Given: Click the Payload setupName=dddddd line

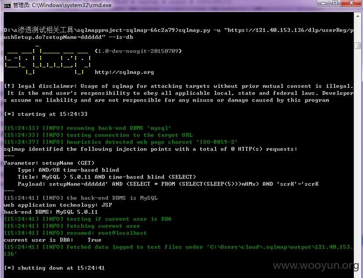Looking at the screenshot, I should 168,184.
